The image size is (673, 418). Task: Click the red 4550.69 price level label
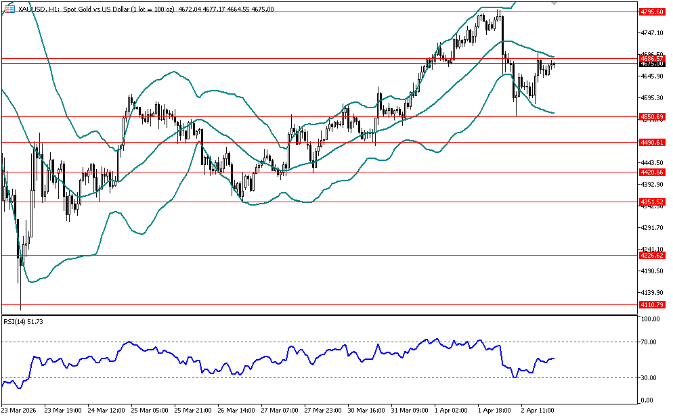(653, 117)
